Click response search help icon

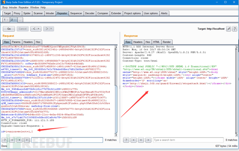(x=126, y=140)
